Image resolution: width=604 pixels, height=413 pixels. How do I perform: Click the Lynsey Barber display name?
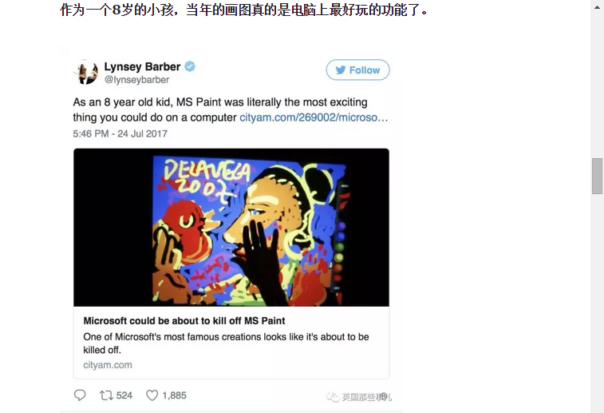pyautogui.click(x=142, y=66)
